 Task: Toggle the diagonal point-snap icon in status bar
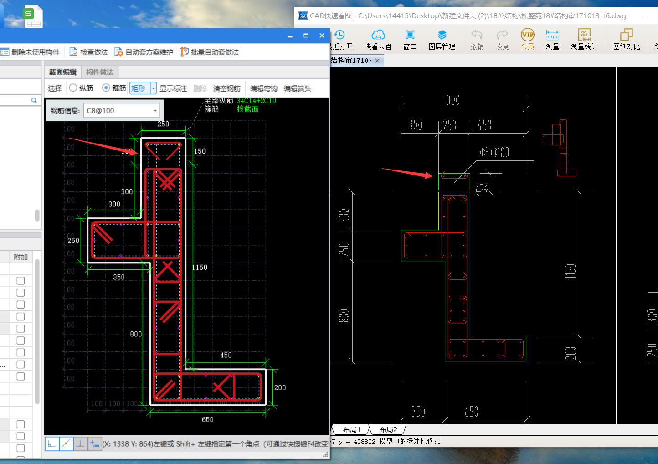[x=66, y=443]
